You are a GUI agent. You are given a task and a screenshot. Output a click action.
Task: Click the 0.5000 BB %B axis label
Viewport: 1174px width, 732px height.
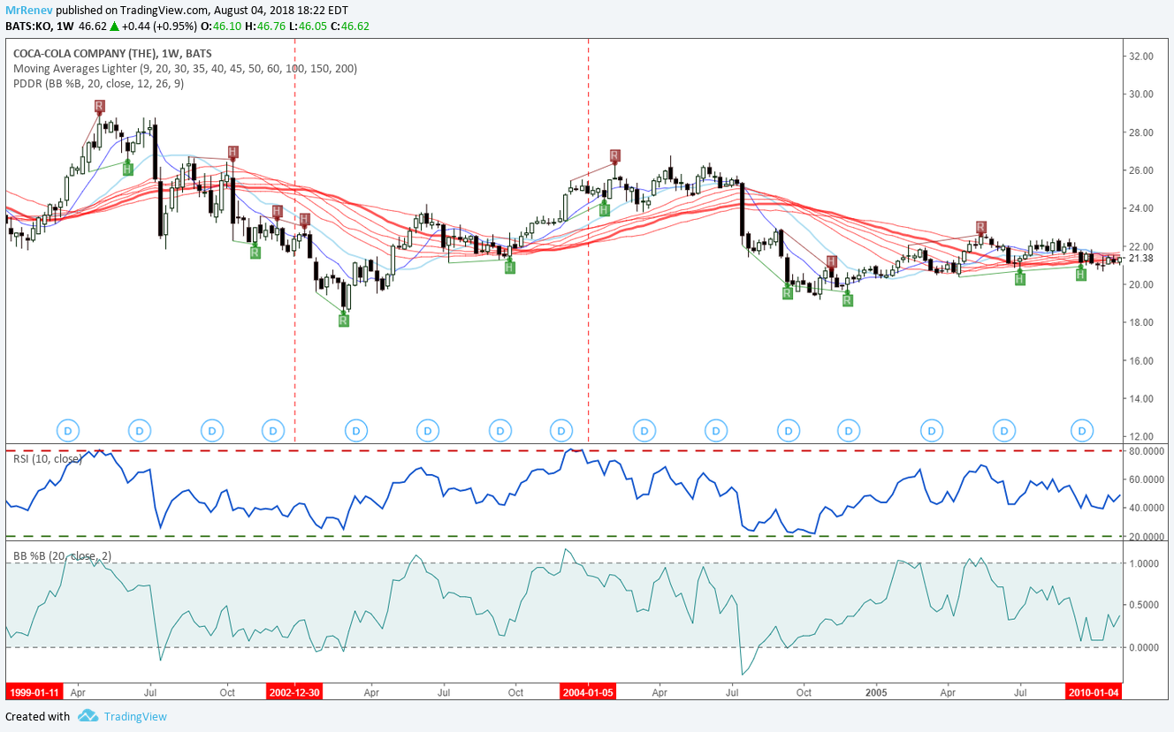point(1146,605)
